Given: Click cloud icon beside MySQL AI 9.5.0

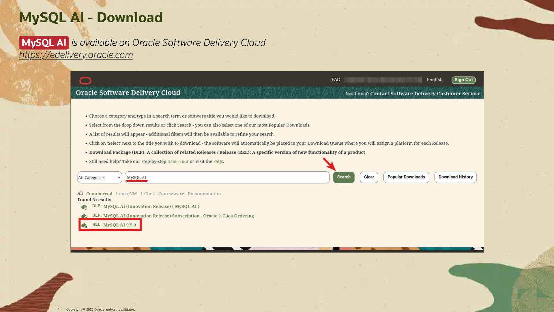Looking at the screenshot, I should [84, 225].
